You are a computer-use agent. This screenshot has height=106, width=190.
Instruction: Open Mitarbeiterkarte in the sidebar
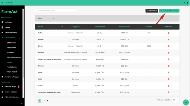coord(11,33)
